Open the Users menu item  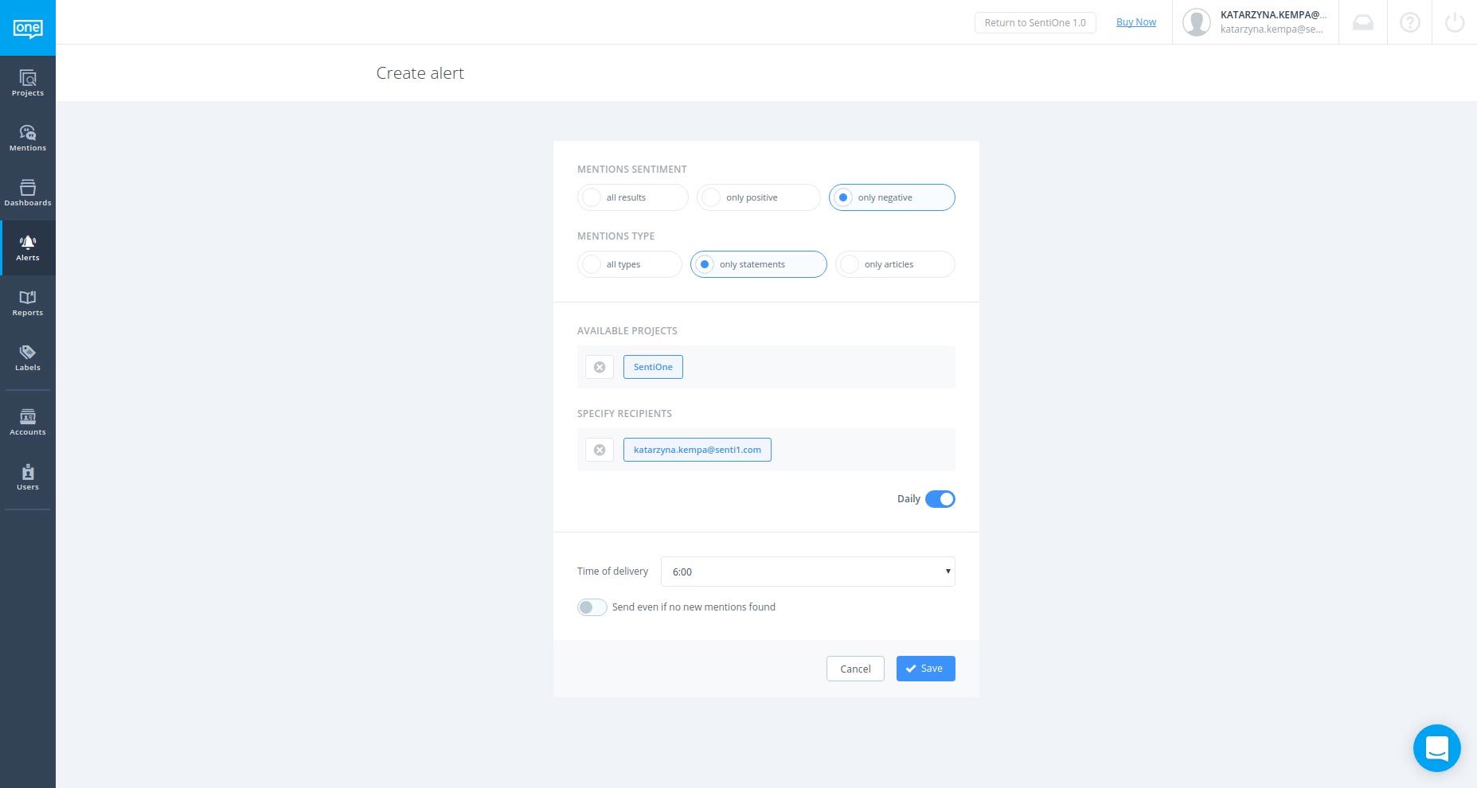pos(28,477)
